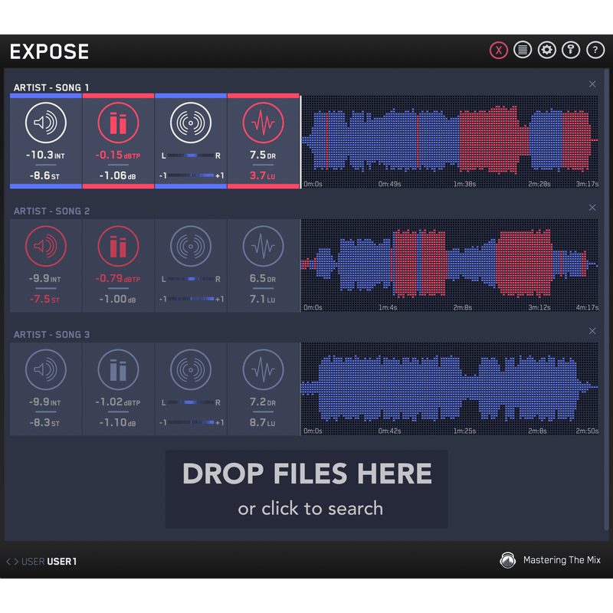Select Song 2 stereo phase icon
The height and width of the screenshot is (613, 613).
coord(191,246)
